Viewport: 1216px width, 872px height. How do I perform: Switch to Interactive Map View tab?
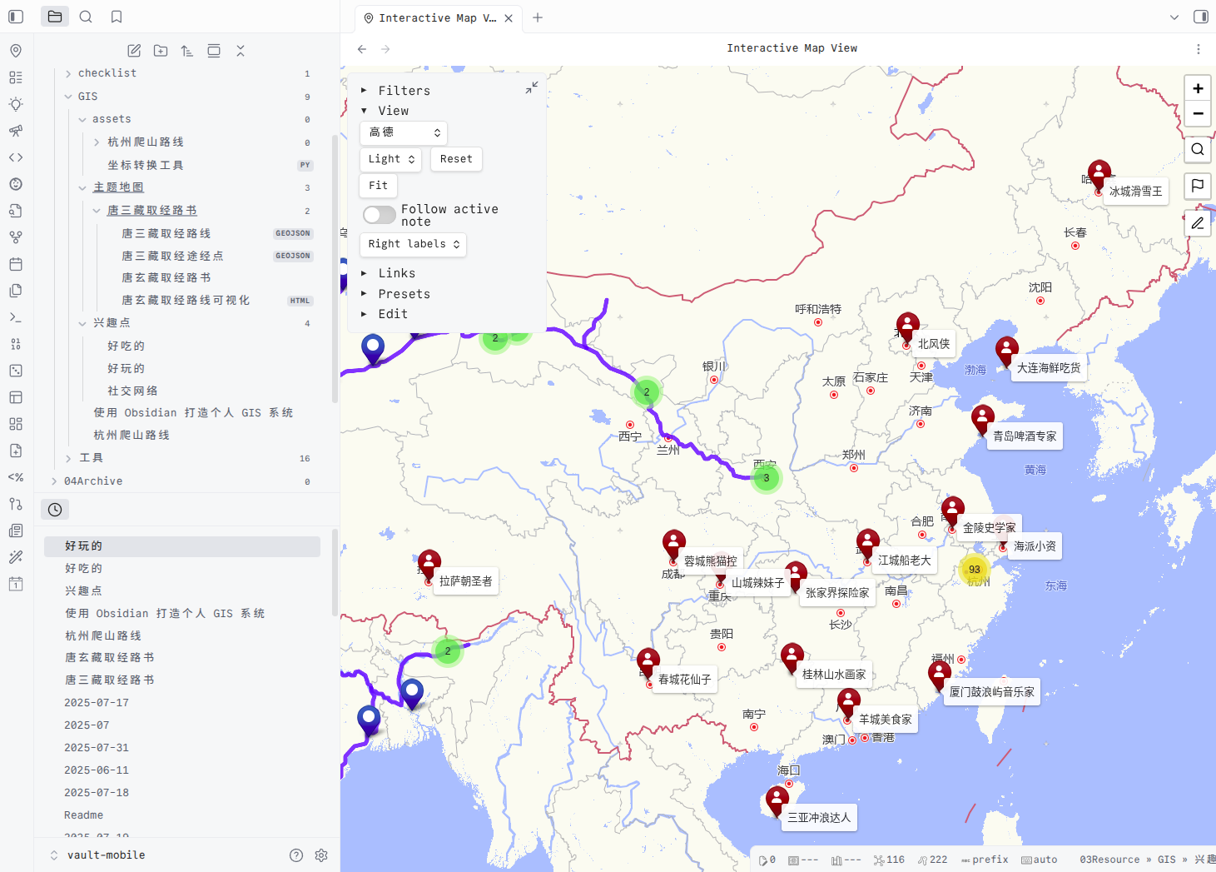(x=436, y=17)
